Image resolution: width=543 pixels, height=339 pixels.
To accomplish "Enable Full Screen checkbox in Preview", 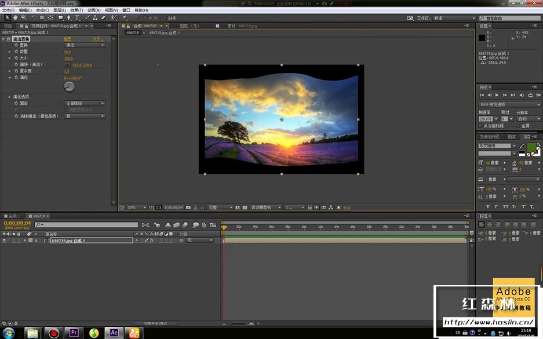I will tap(519, 126).
